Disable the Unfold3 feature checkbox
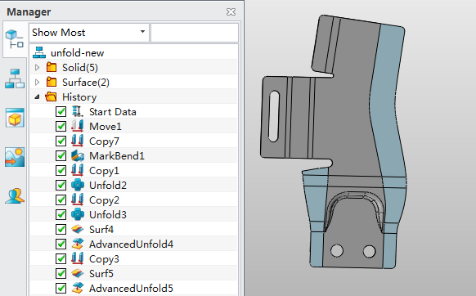This screenshot has height=296, width=476. (61, 214)
